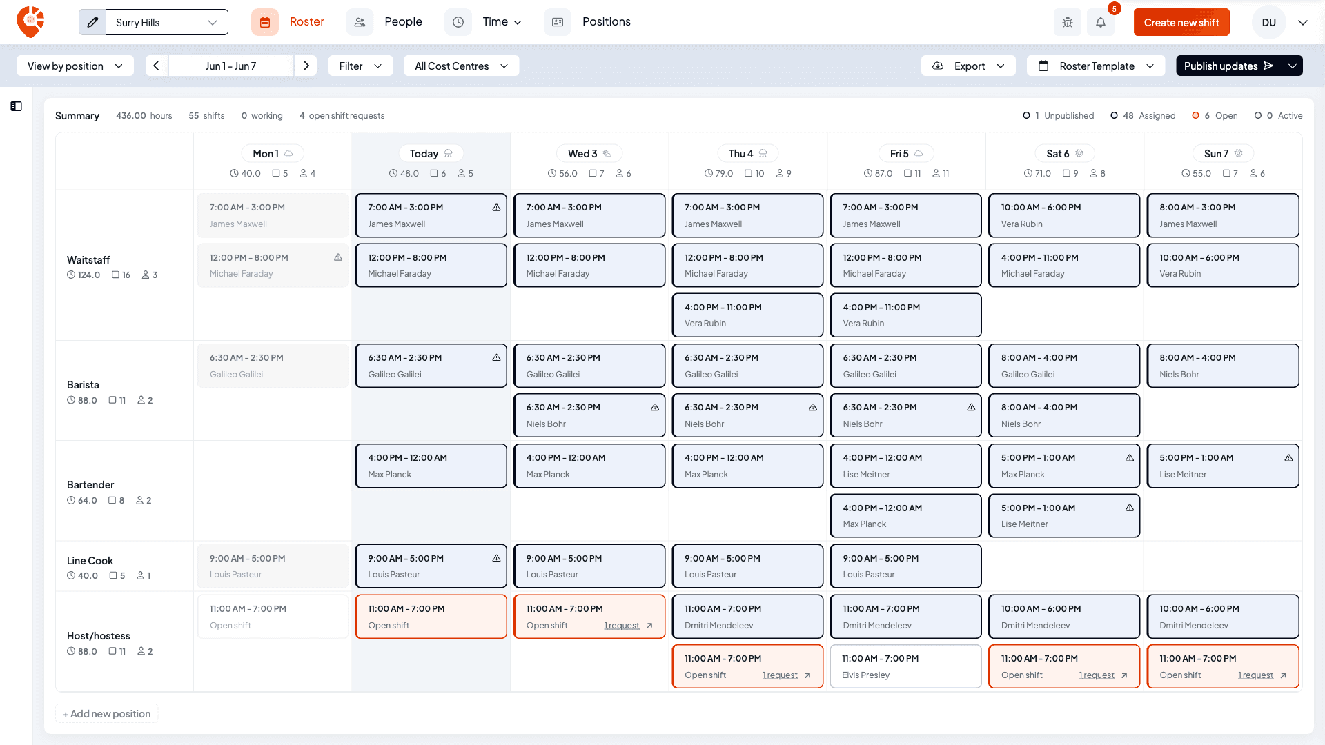Click external arrow on Sunday open shift request

pyautogui.click(x=1284, y=675)
